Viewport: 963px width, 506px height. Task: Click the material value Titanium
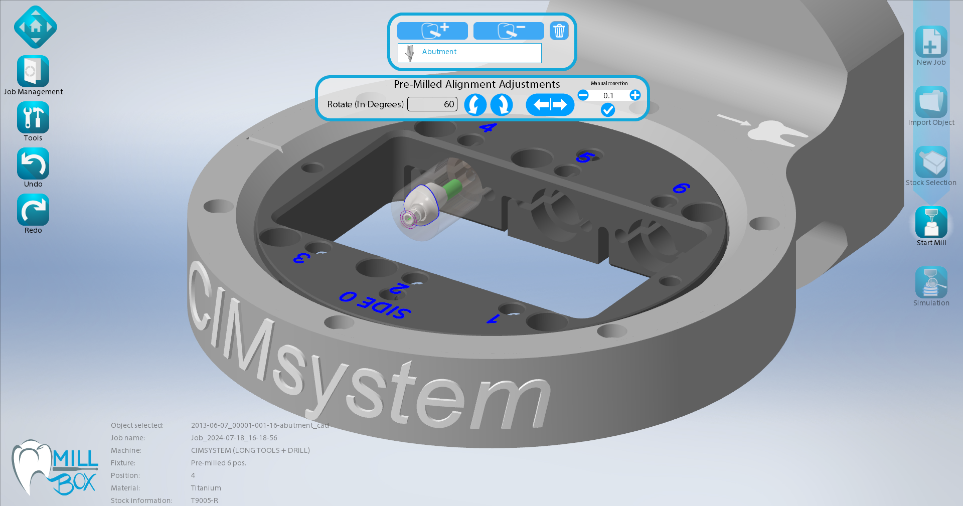coord(206,488)
